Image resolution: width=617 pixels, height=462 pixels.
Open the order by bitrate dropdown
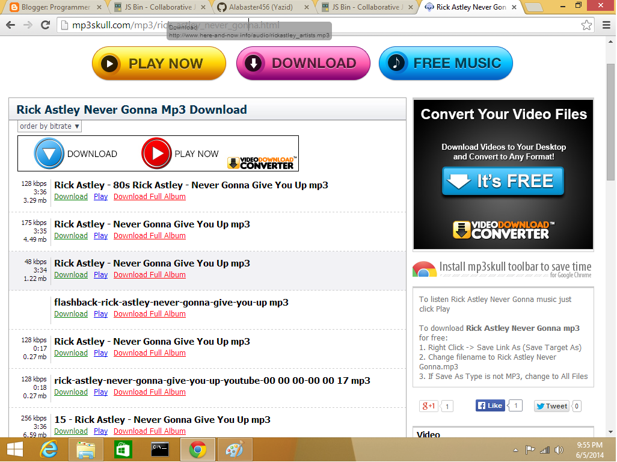click(49, 126)
